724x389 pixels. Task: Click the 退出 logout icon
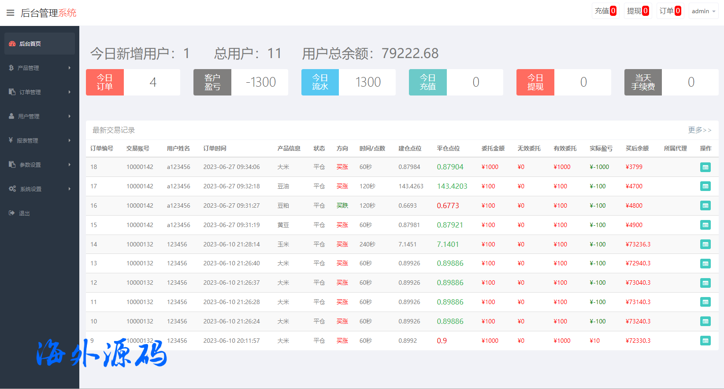pyautogui.click(x=12, y=213)
